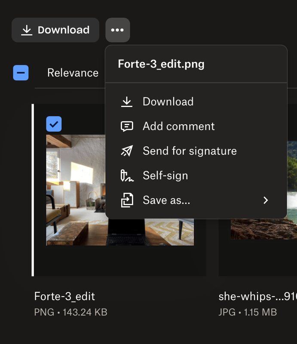Open the Forte-3_edit file name link
The height and width of the screenshot is (344, 297).
tap(64, 296)
